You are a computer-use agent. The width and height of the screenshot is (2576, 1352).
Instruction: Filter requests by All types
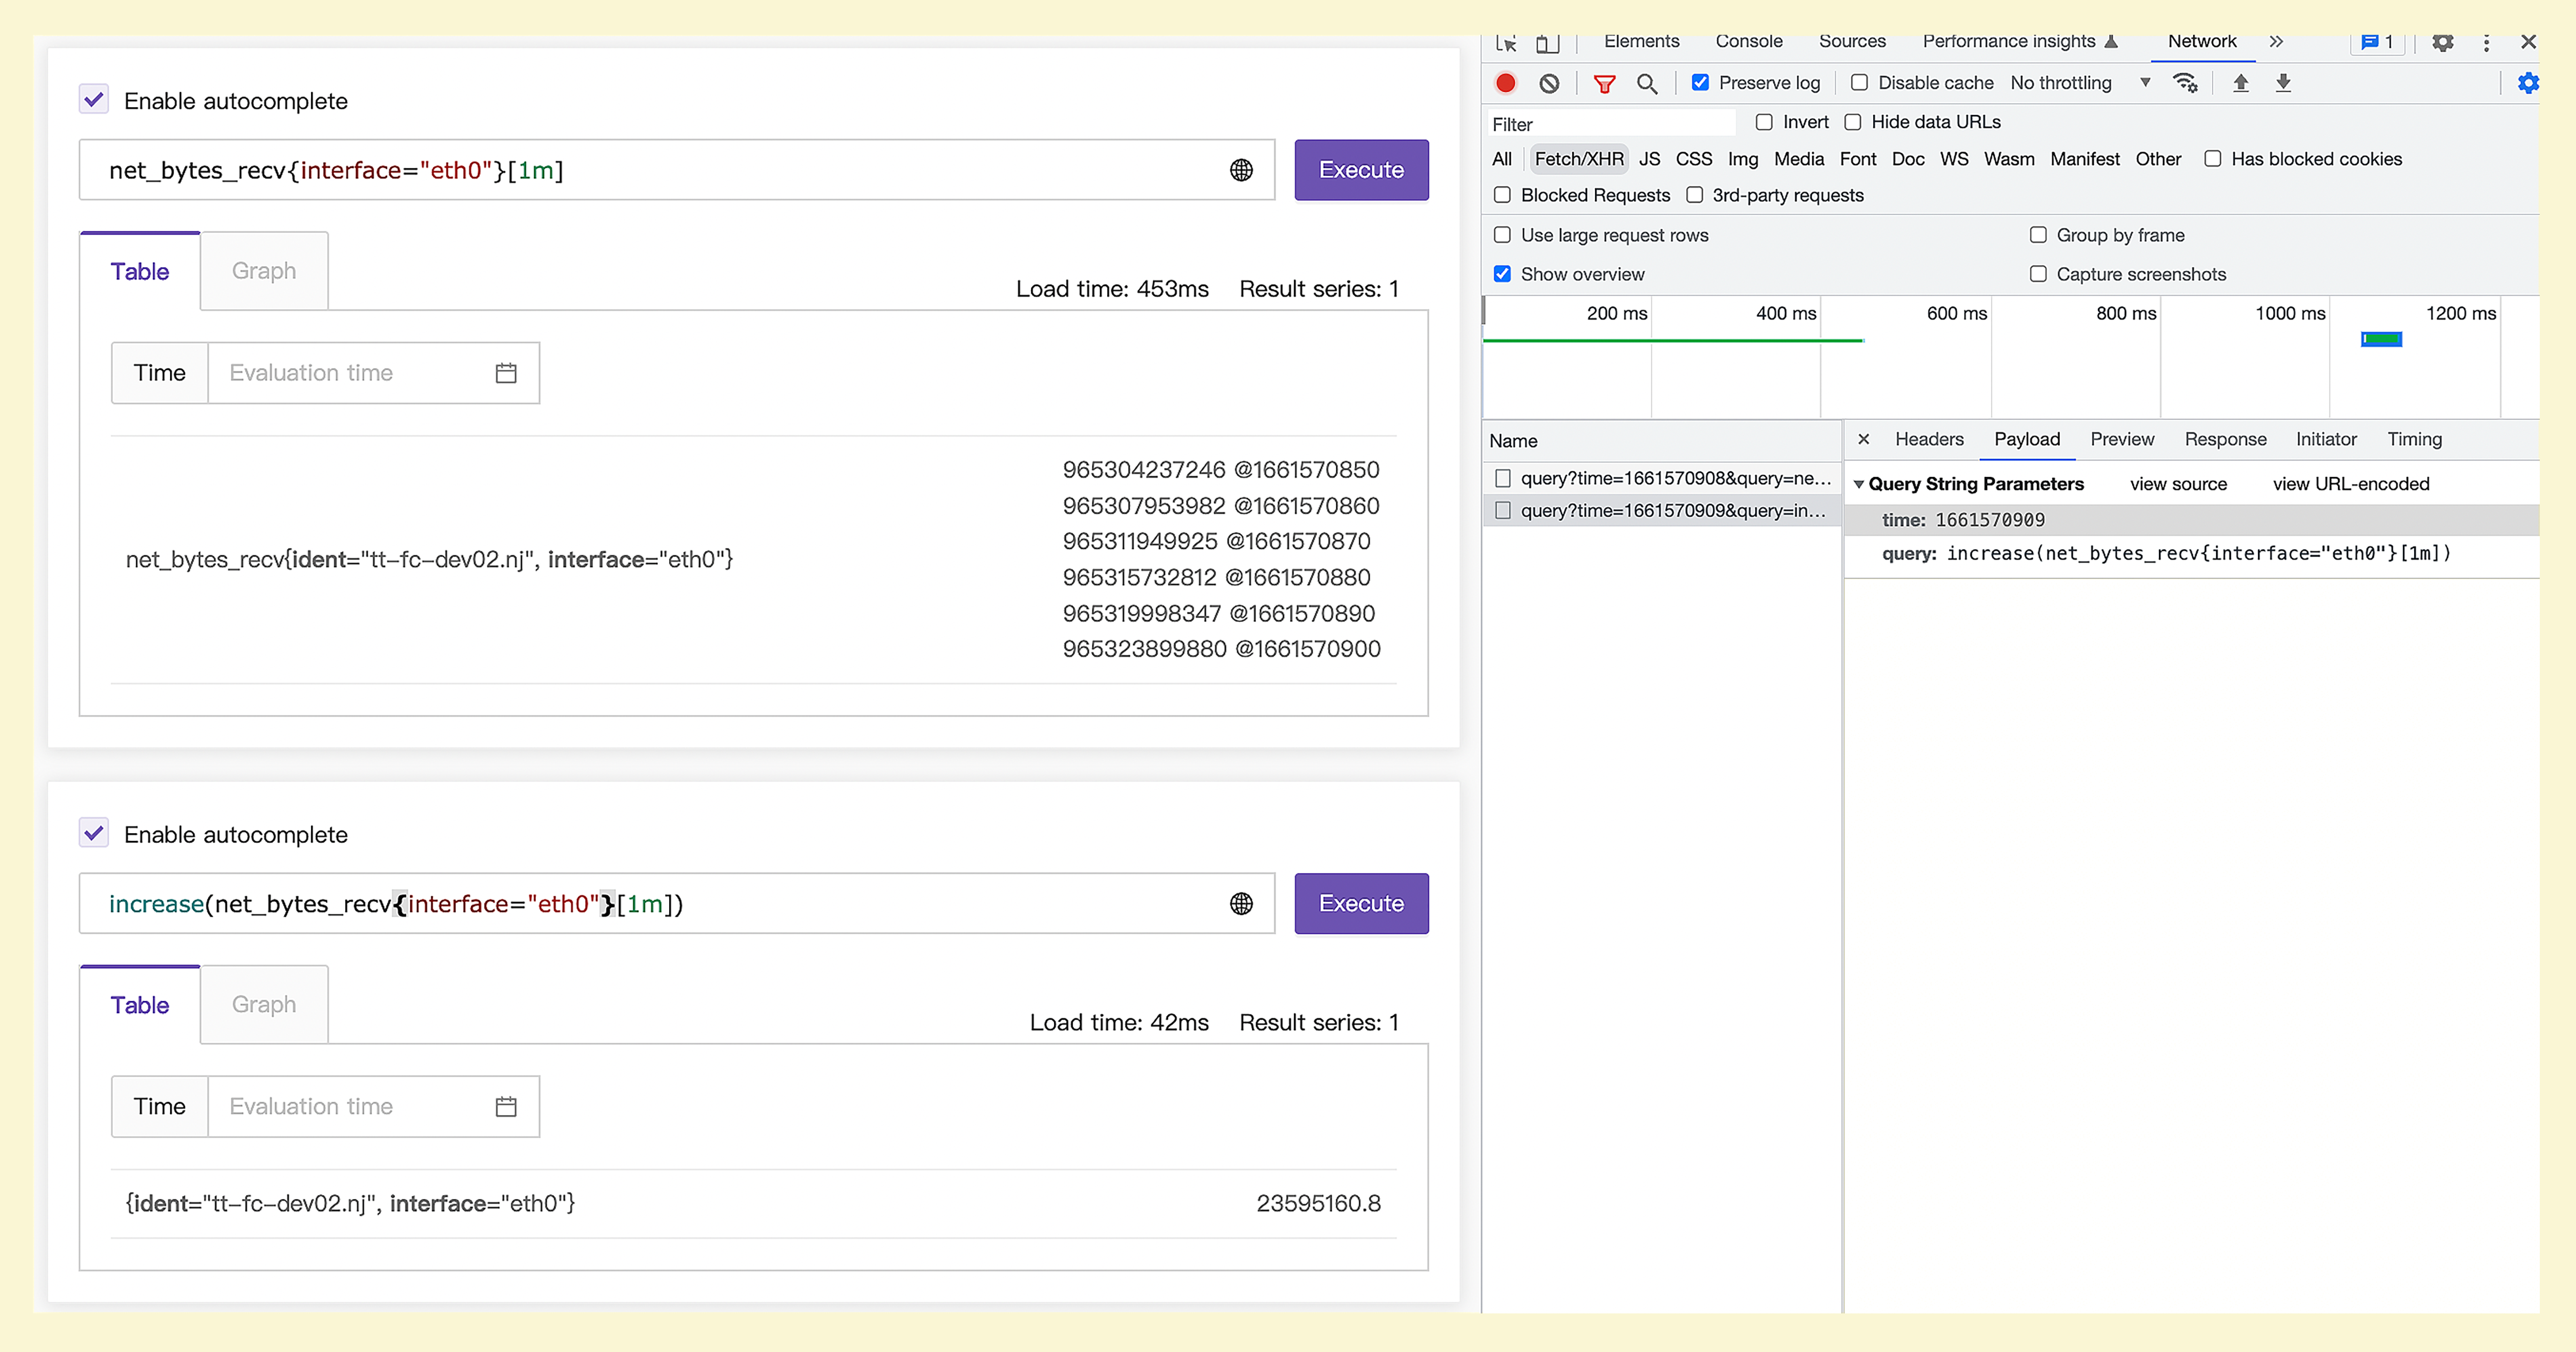tap(1502, 159)
